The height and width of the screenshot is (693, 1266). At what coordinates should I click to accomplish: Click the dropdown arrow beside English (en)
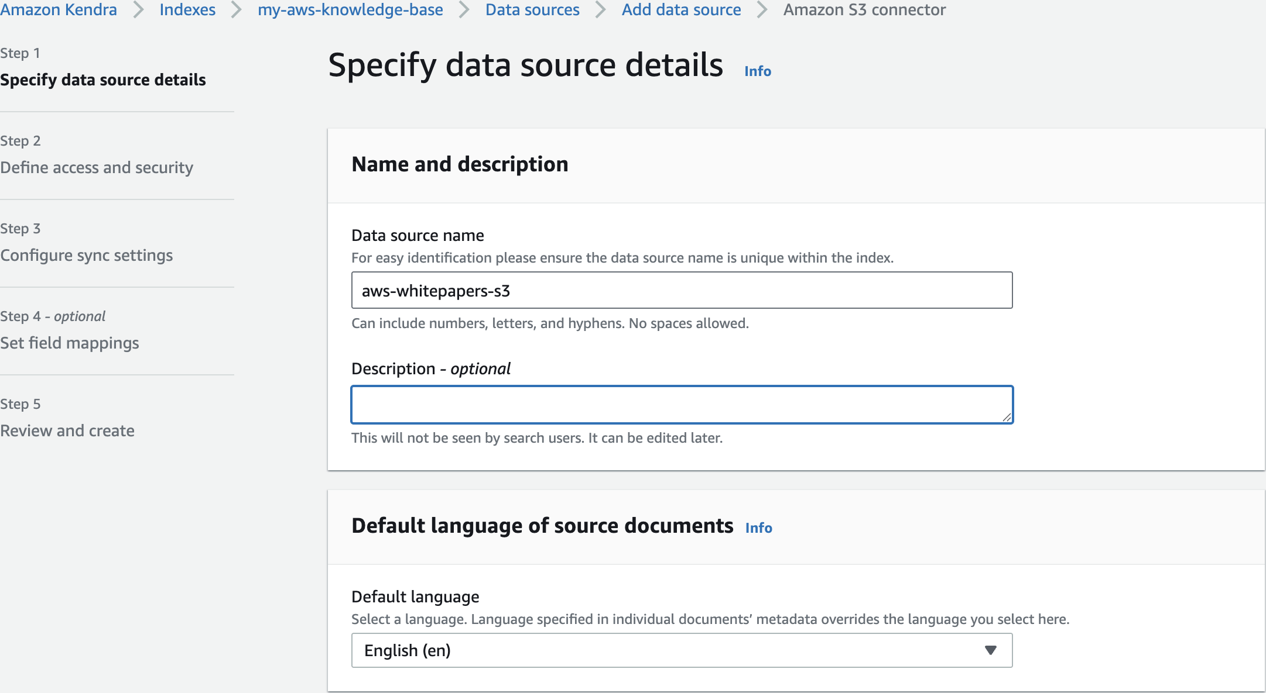pos(990,650)
